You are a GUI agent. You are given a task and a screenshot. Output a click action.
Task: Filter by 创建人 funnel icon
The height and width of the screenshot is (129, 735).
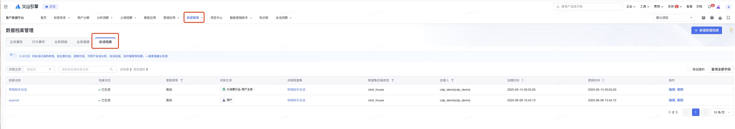pyautogui.click(x=452, y=80)
